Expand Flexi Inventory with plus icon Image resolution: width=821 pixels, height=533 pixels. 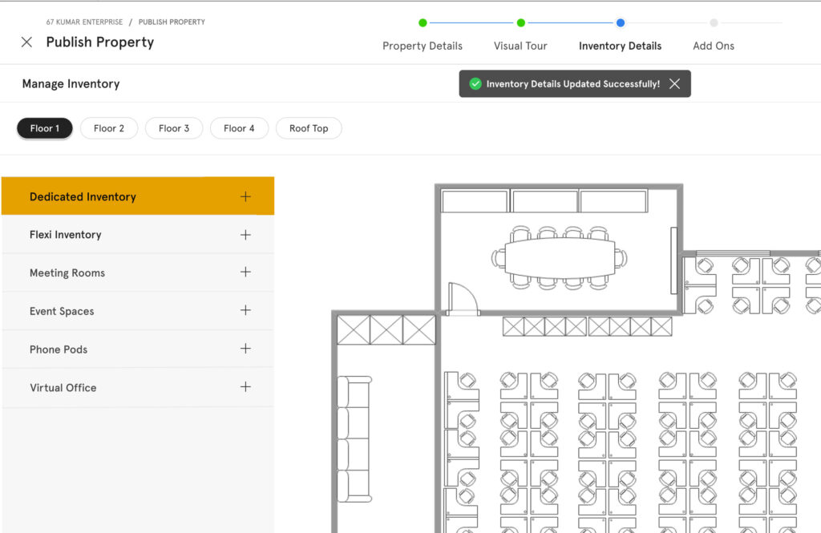click(x=245, y=235)
